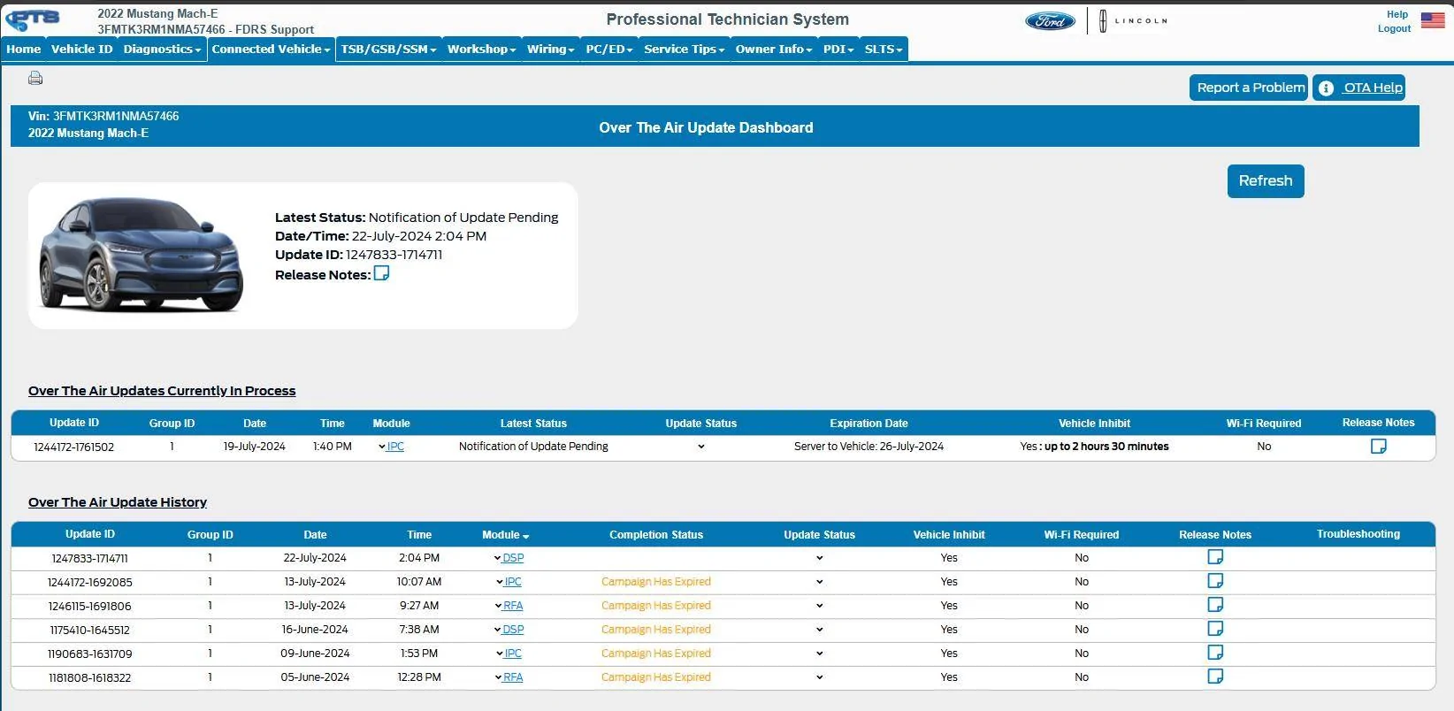Screen dimensions: 1454x711
Task: Open the Wiring menu
Action: pos(550,50)
